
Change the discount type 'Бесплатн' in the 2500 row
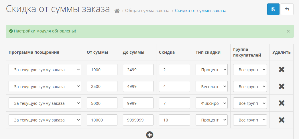(x=211, y=86)
